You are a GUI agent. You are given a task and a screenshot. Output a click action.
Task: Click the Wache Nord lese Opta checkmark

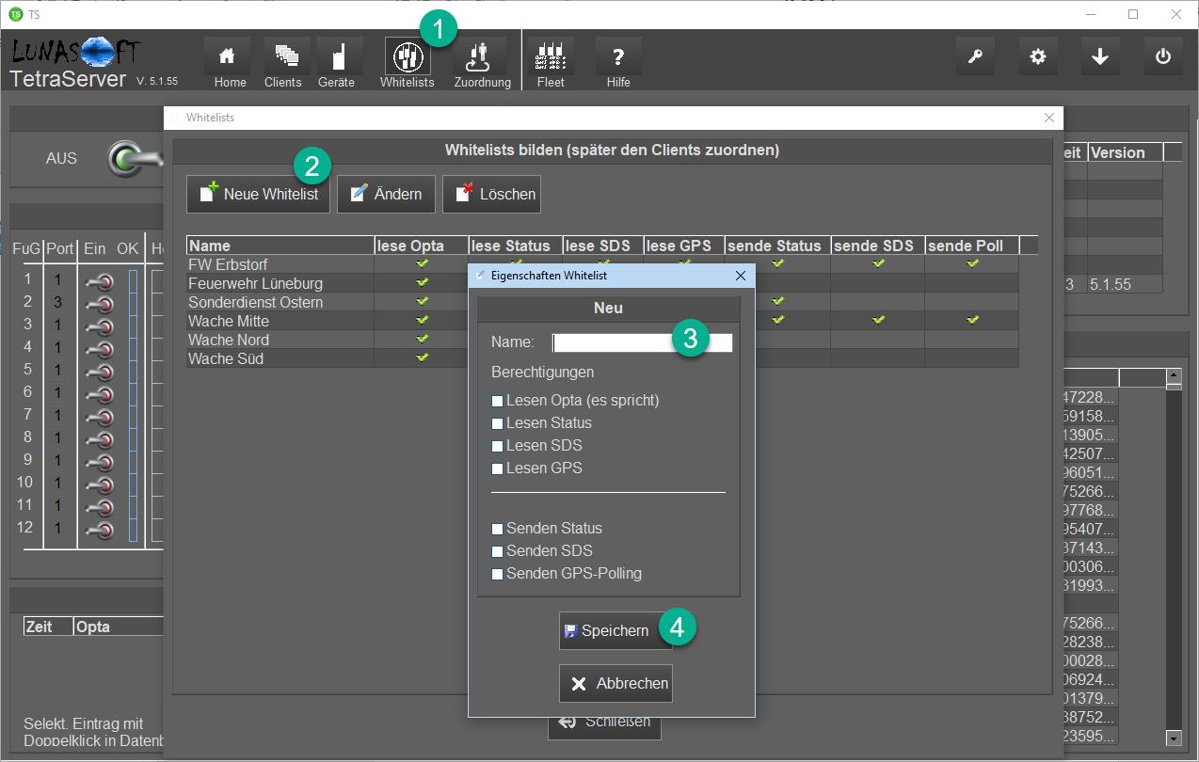[x=423, y=339]
